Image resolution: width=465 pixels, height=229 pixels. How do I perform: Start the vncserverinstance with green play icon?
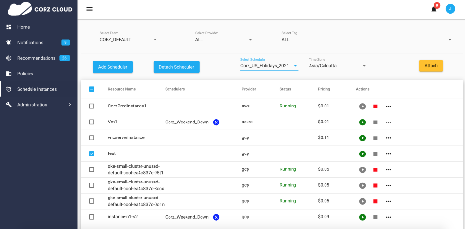tap(362, 138)
